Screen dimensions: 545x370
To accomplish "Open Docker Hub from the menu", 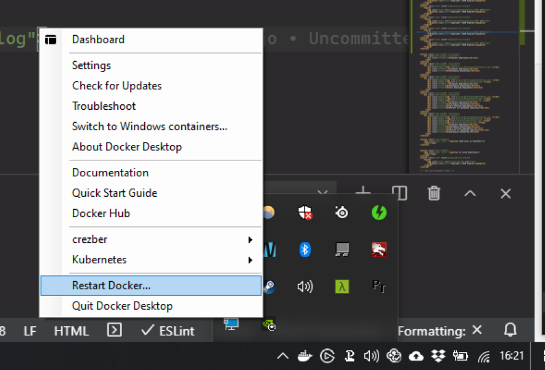I will (151, 213).
